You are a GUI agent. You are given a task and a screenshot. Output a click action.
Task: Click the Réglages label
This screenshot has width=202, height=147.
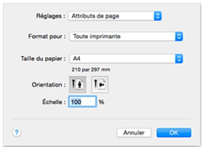click(51, 16)
